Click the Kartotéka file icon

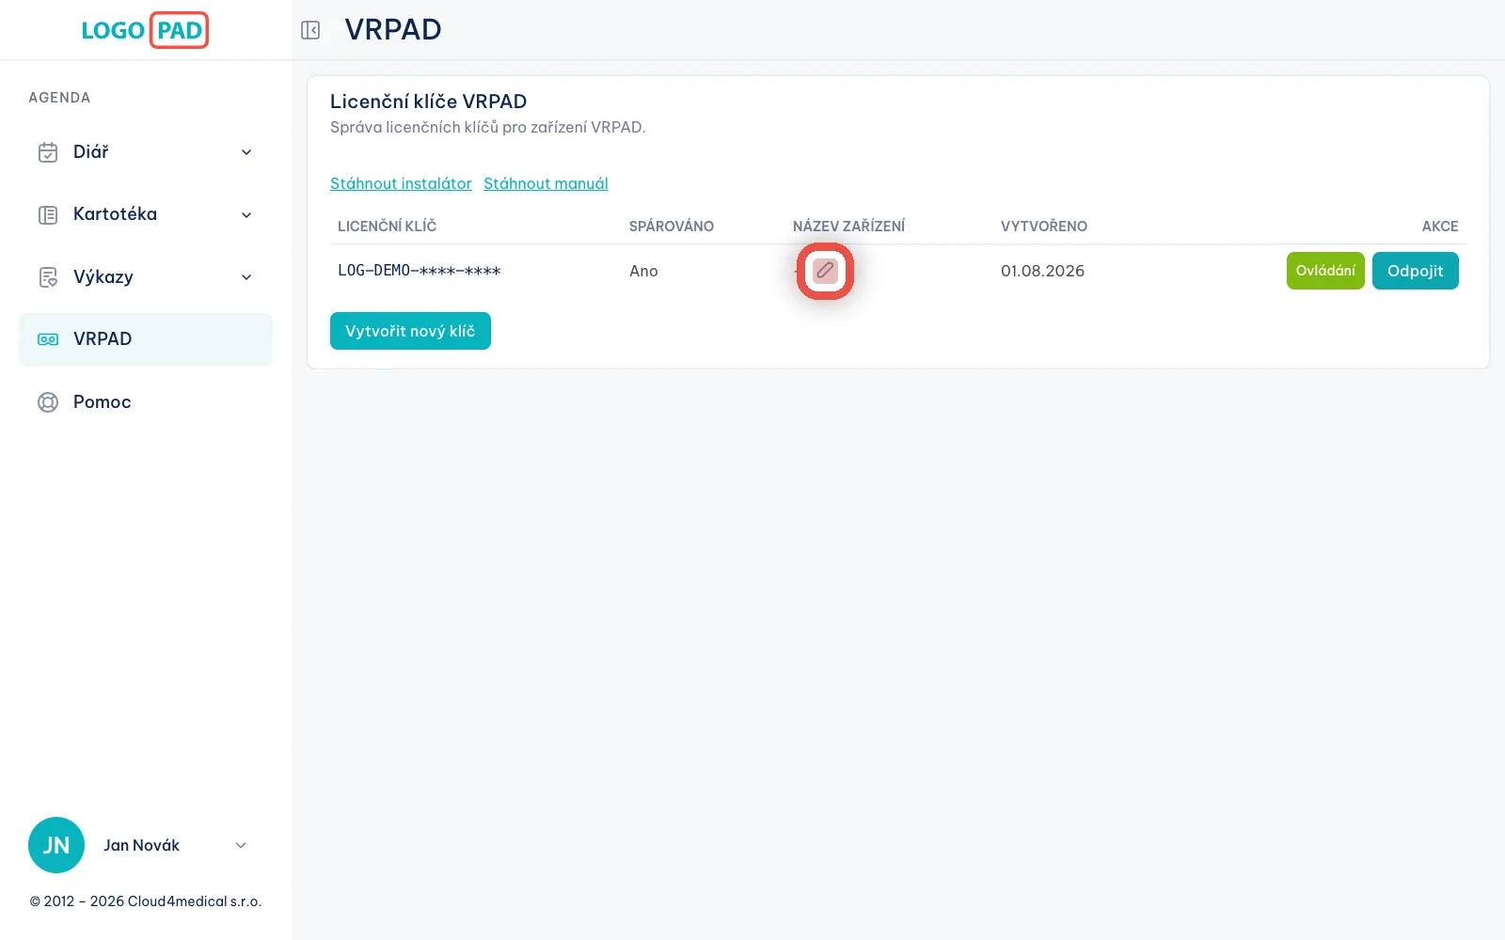click(48, 214)
